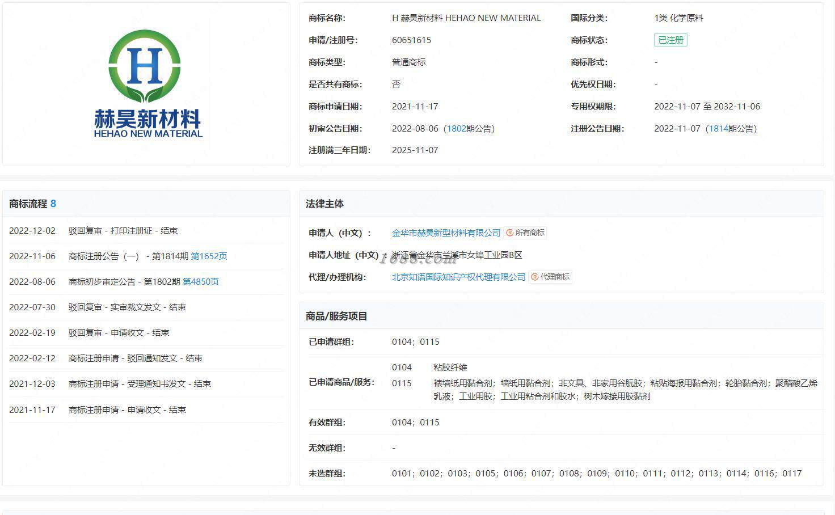Open the 第1652页 page link
835x515 pixels.
click(209, 256)
